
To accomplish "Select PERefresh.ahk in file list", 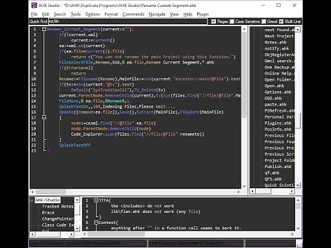I will (x=279, y=110).
